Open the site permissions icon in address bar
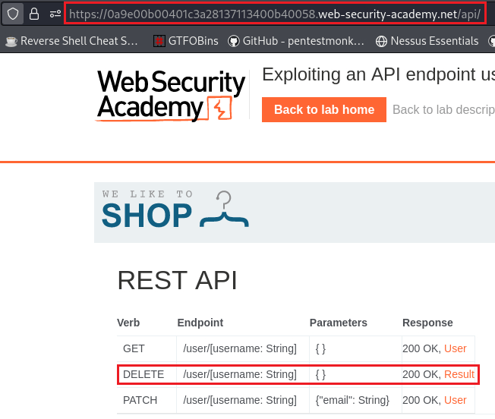Image resolution: width=495 pixels, height=419 pixels. [x=55, y=14]
